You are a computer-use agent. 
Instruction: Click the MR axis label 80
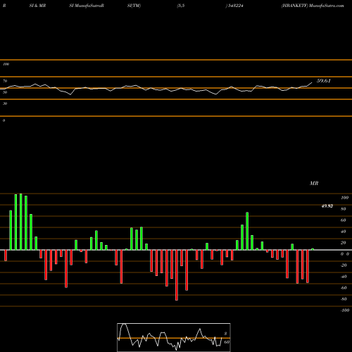coord(344,209)
